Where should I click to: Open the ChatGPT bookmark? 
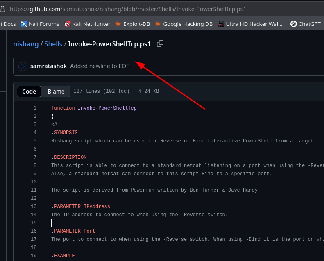point(306,24)
